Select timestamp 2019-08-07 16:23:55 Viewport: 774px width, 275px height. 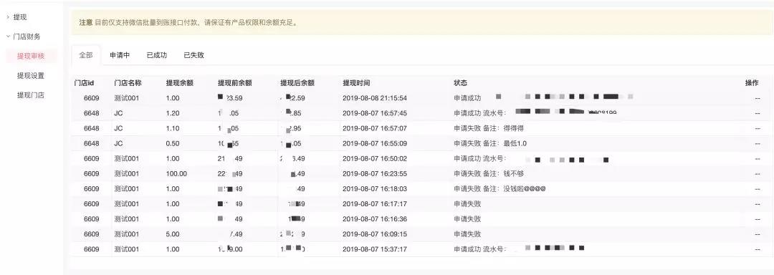(375, 173)
